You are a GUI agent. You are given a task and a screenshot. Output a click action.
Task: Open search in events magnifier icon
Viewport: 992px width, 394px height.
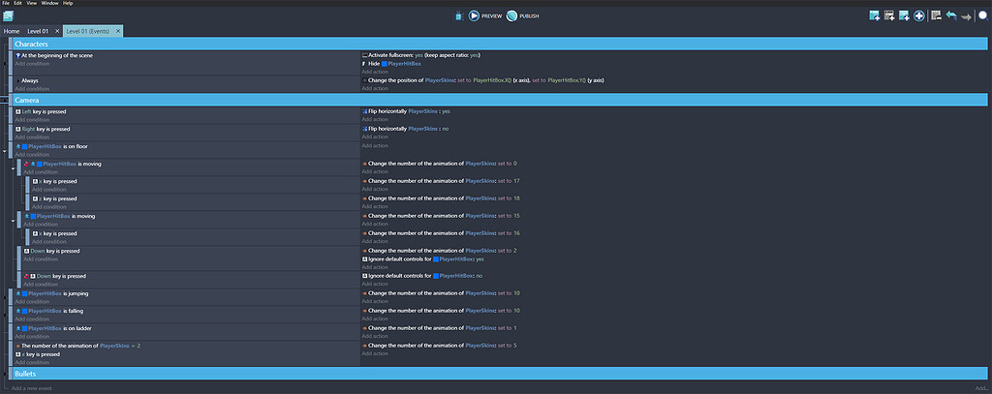click(x=984, y=15)
